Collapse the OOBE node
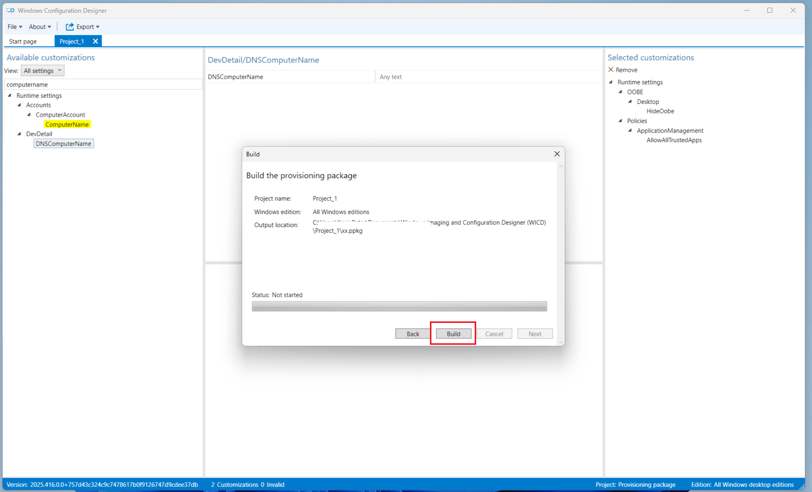This screenshot has width=812, height=492. pos(621,92)
